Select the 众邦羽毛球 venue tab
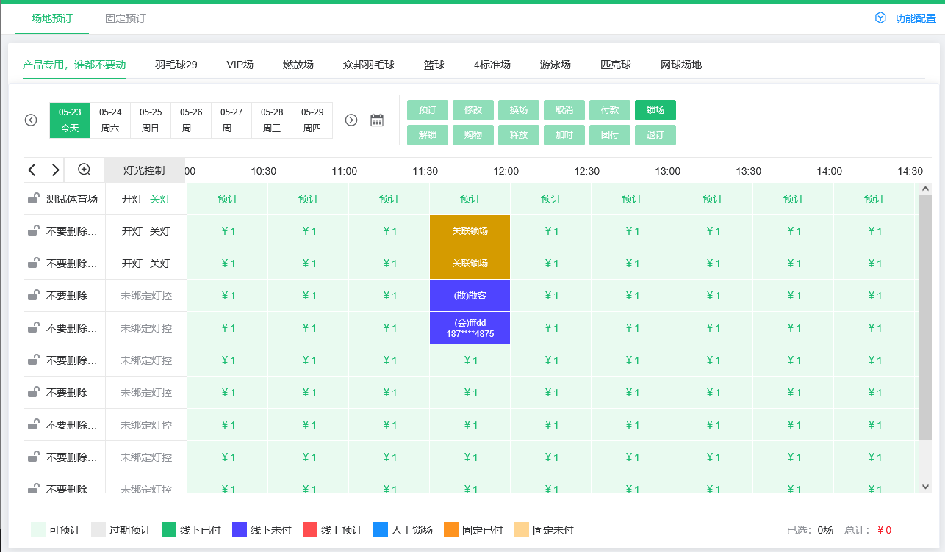945x552 pixels. click(369, 65)
